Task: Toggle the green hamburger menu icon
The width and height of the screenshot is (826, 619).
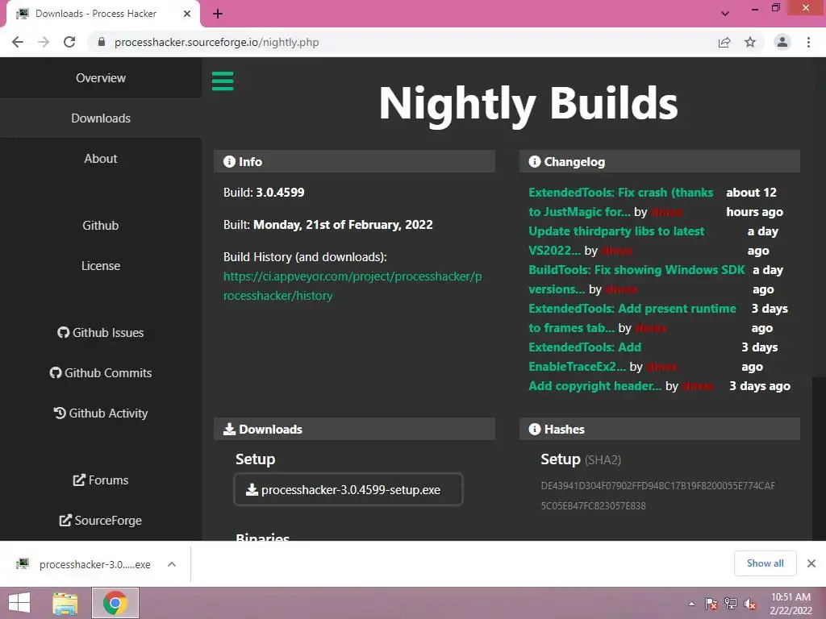Action: pyautogui.click(x=223, y=81)
